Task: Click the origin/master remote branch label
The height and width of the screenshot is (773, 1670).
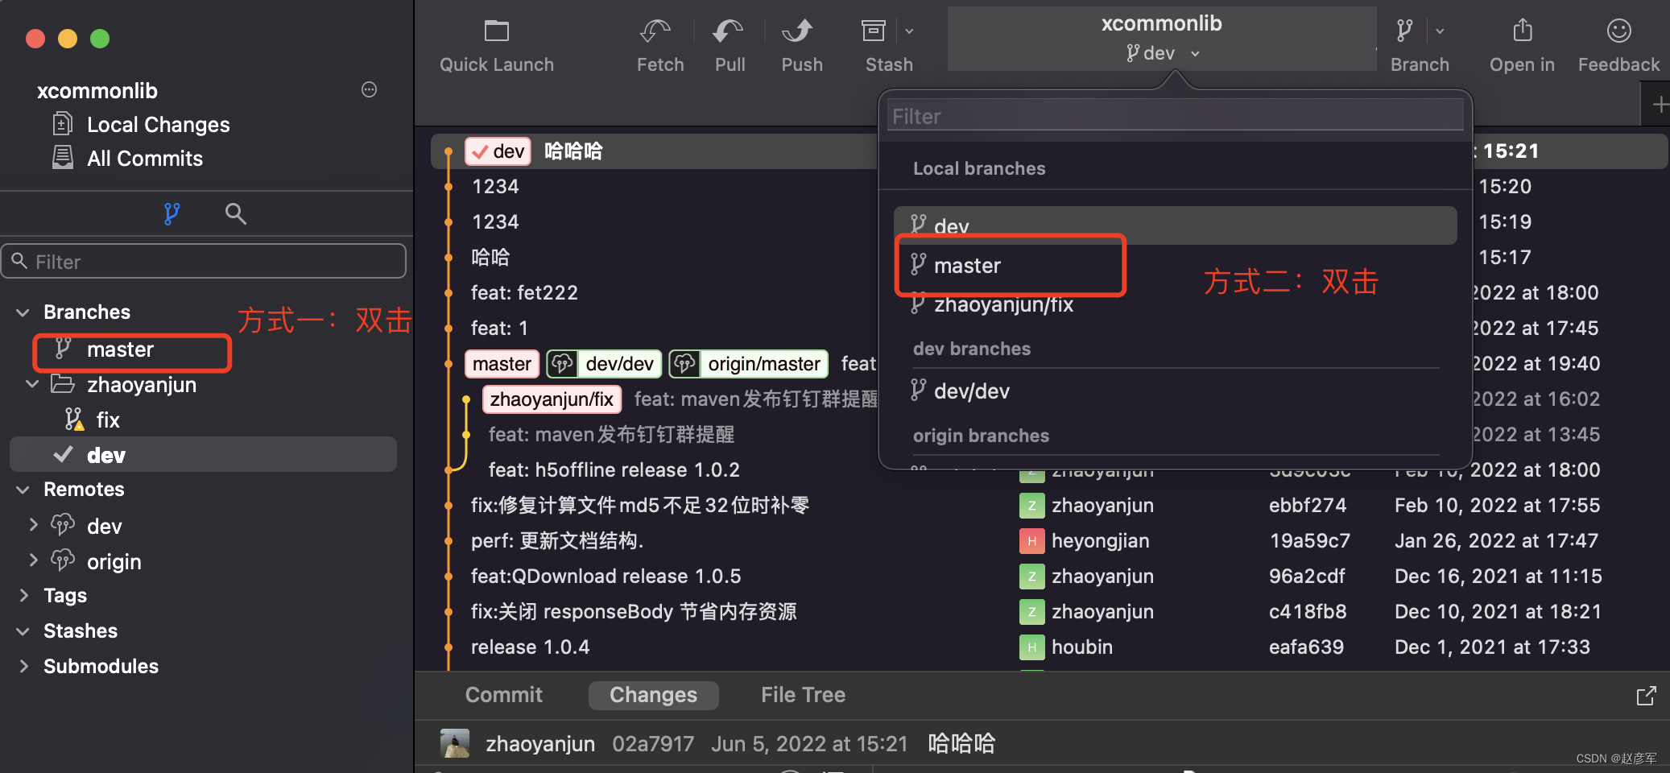Action: [749, 364]
